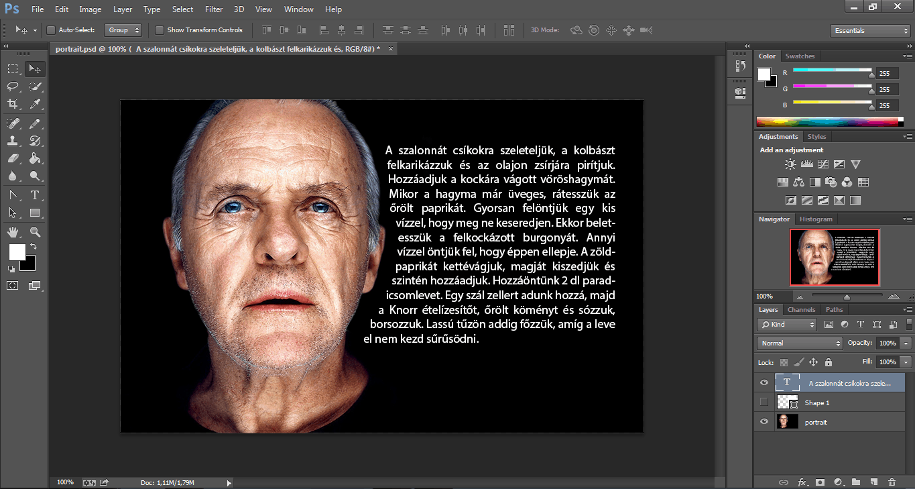
Task: Hide the portrait layer
Action: (764, 421)
